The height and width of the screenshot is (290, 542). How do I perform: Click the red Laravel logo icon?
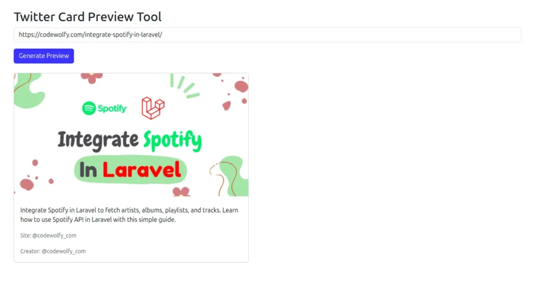coord(153,108)
